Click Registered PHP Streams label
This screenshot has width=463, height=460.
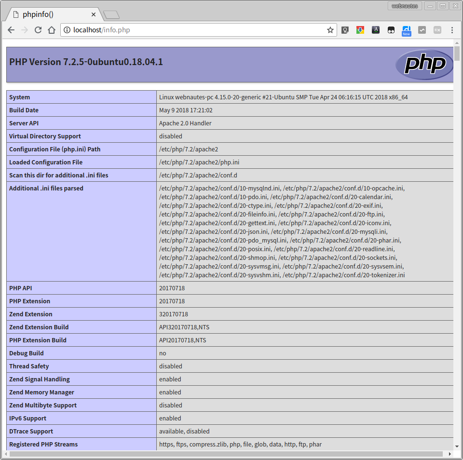coord(43,444)
